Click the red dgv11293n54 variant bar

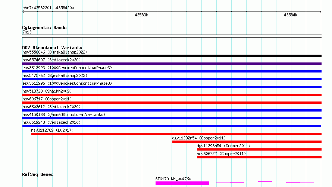point(259,149)
